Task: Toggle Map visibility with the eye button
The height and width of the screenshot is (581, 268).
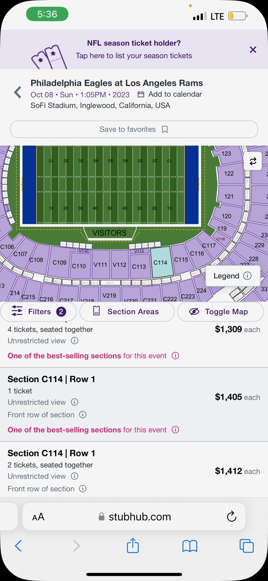Action: pyautogui.click(x=221, y=312)
